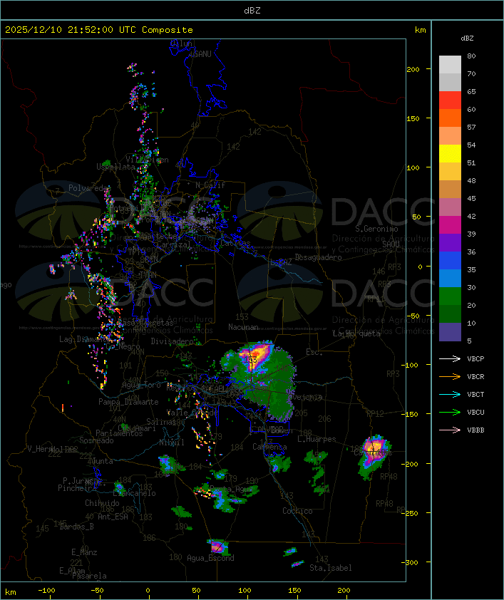
Task: Click the 'Uspallata' map label
Action: point(115,167)
